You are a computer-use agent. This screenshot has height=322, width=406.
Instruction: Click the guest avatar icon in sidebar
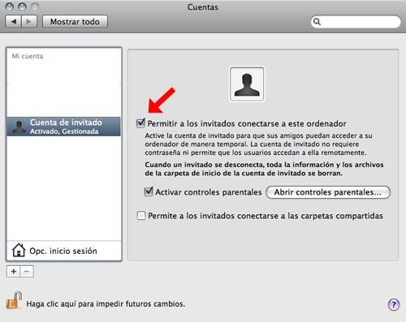19,127
